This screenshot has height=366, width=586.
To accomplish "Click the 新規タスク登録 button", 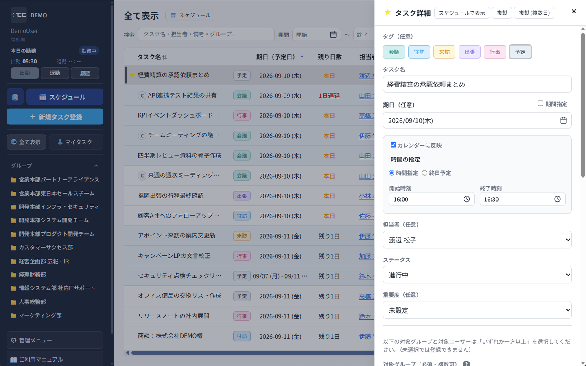I will point(55,117).
